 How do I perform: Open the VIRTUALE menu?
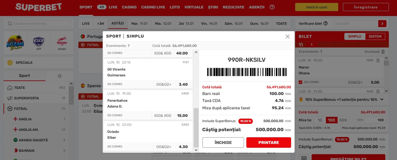[x=194, y=7]
